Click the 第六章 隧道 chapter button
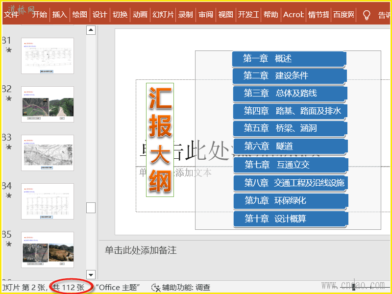 (291, 147)
